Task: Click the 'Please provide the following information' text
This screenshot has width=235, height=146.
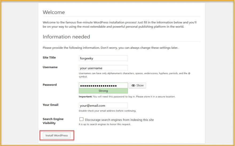Action: tap(111, 48)
